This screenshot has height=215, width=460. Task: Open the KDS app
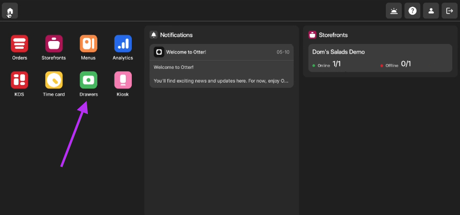(x=20, y=80)
